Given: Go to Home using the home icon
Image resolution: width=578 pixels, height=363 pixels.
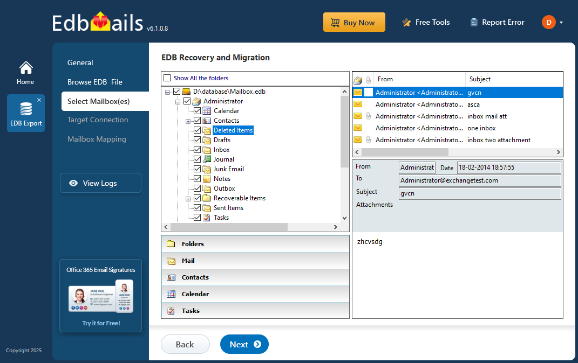Looking at the screenshot, I should tap(25, 67).
